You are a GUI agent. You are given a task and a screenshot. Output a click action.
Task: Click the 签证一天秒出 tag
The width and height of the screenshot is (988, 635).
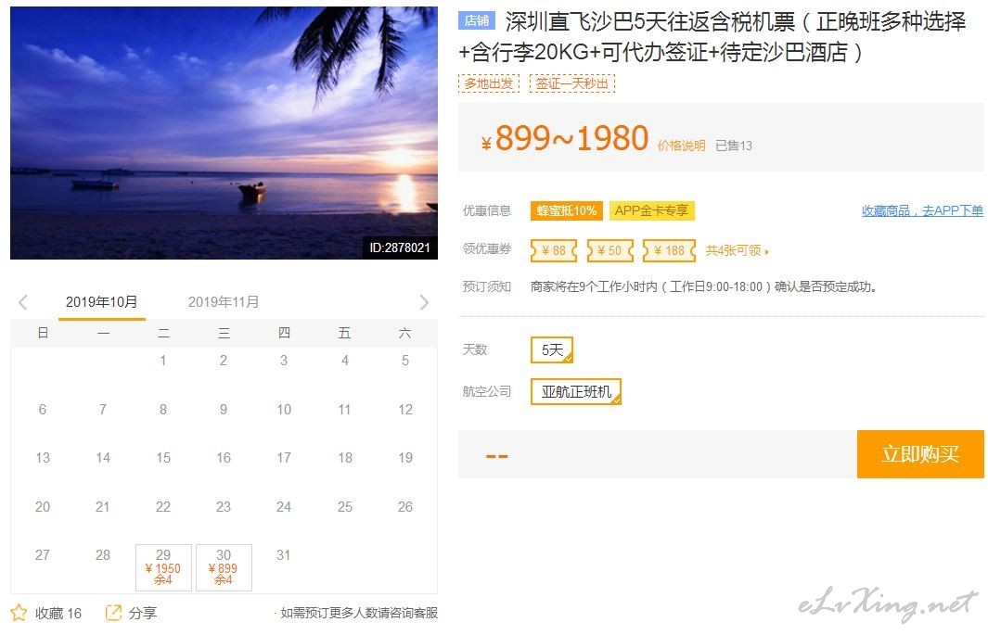tap(571, 83)
